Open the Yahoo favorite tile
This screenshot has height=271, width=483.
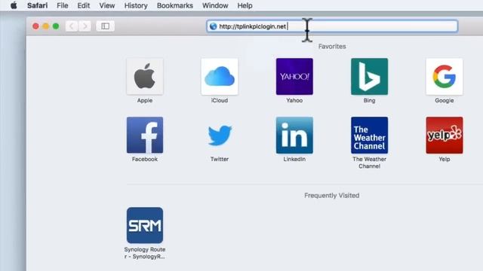click(x=294, y=77)
